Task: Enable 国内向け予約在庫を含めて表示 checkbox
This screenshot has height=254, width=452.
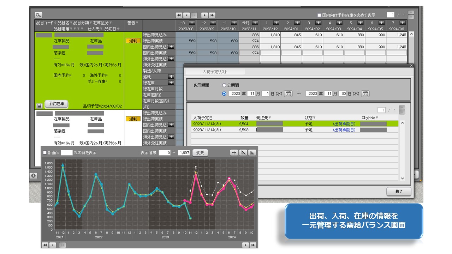Action: 319,15
